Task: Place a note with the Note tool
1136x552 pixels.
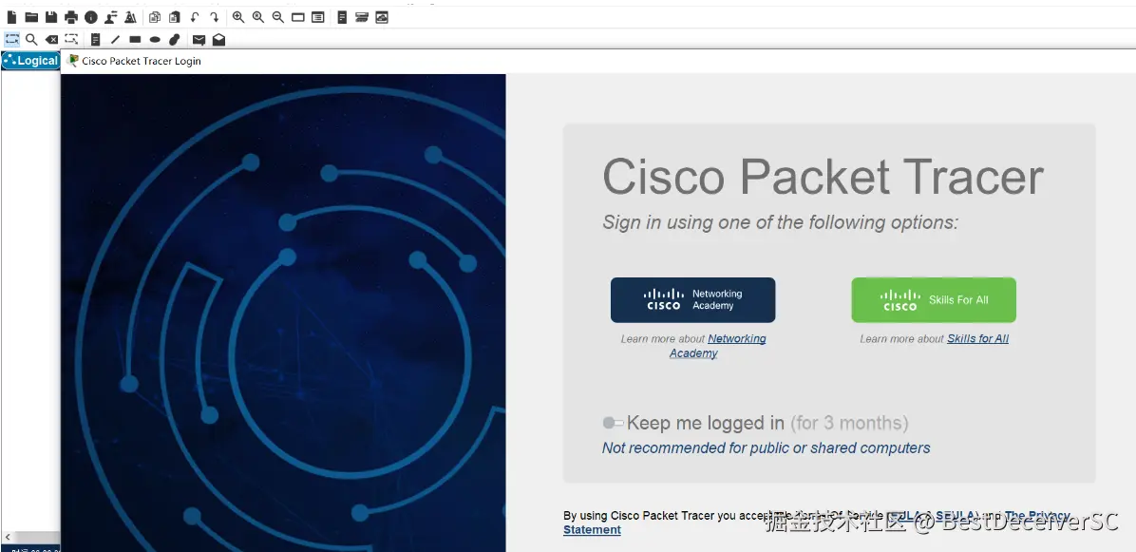Action: click(95, 39)
